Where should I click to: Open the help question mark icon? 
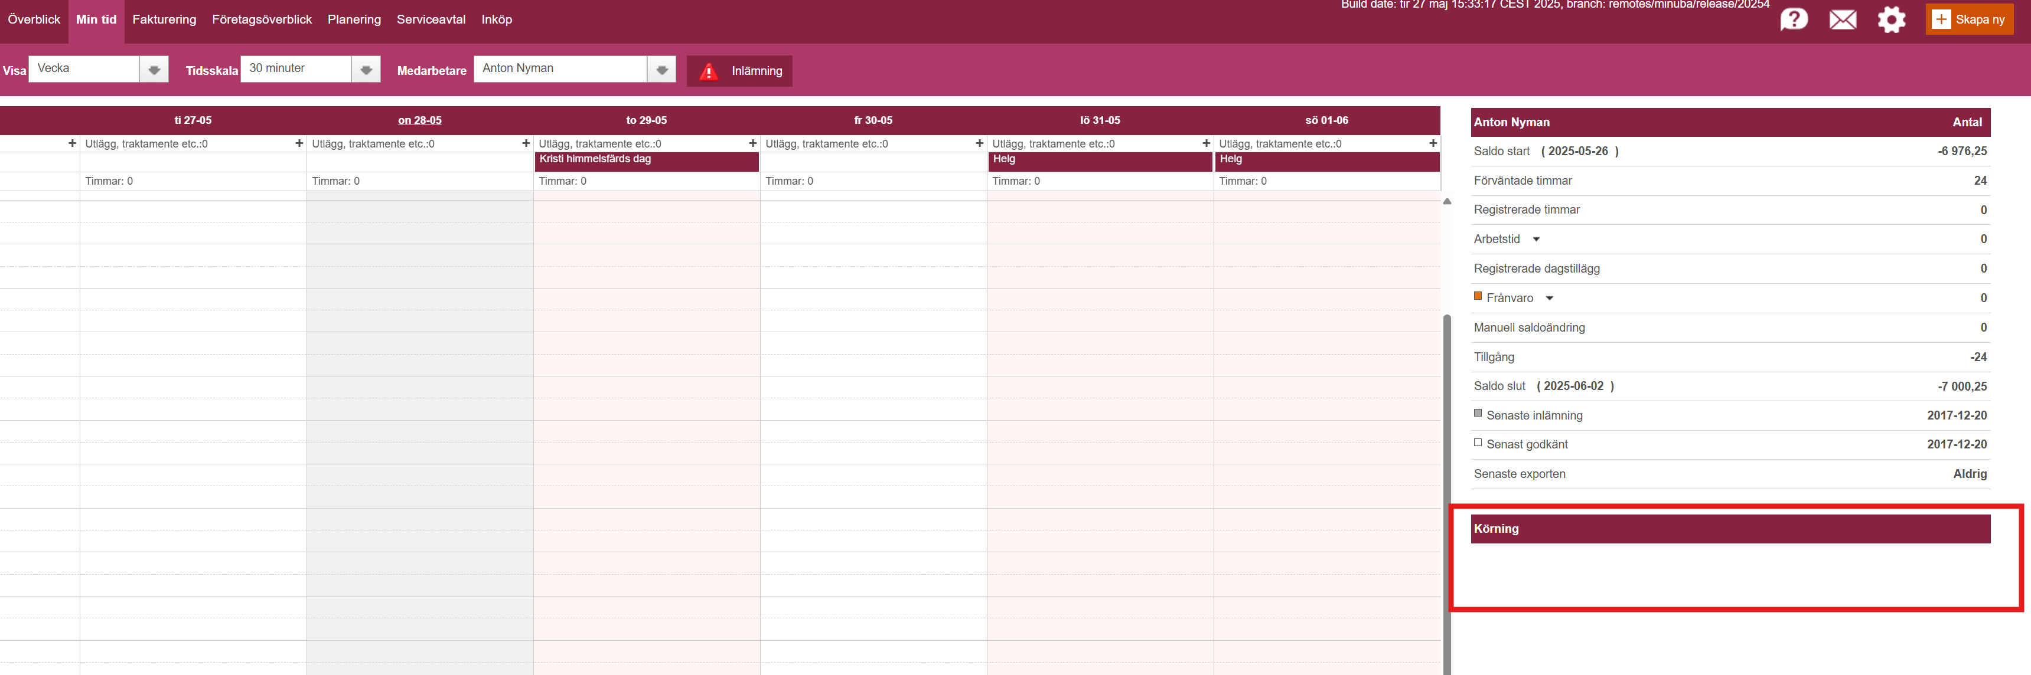[1794, 19]
